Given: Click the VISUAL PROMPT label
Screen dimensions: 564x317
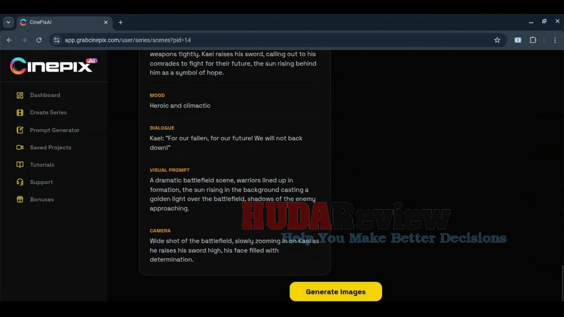Looking at the screenshot, I should click(170, 170).
